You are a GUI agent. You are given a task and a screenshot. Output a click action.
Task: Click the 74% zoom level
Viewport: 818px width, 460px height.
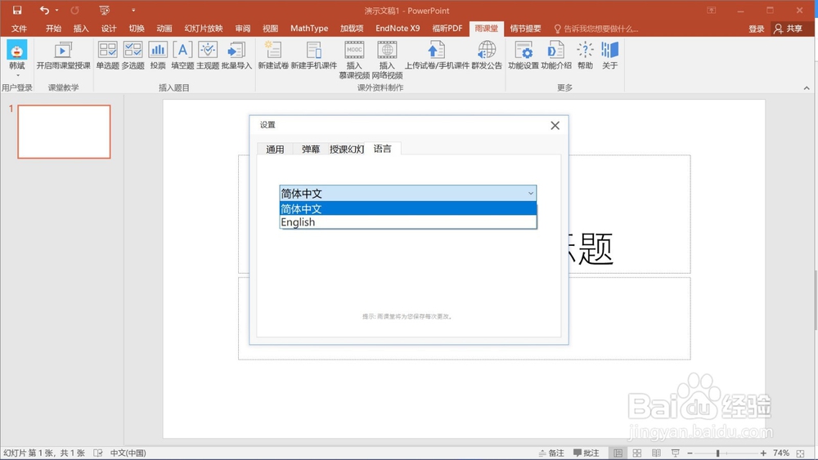781,453
